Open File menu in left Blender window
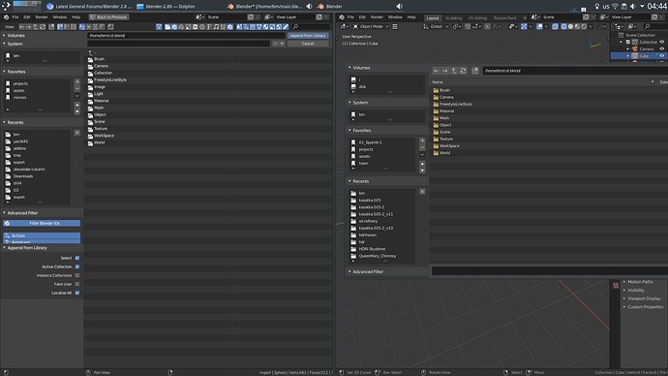668x376 pixels. coord(15,17)
